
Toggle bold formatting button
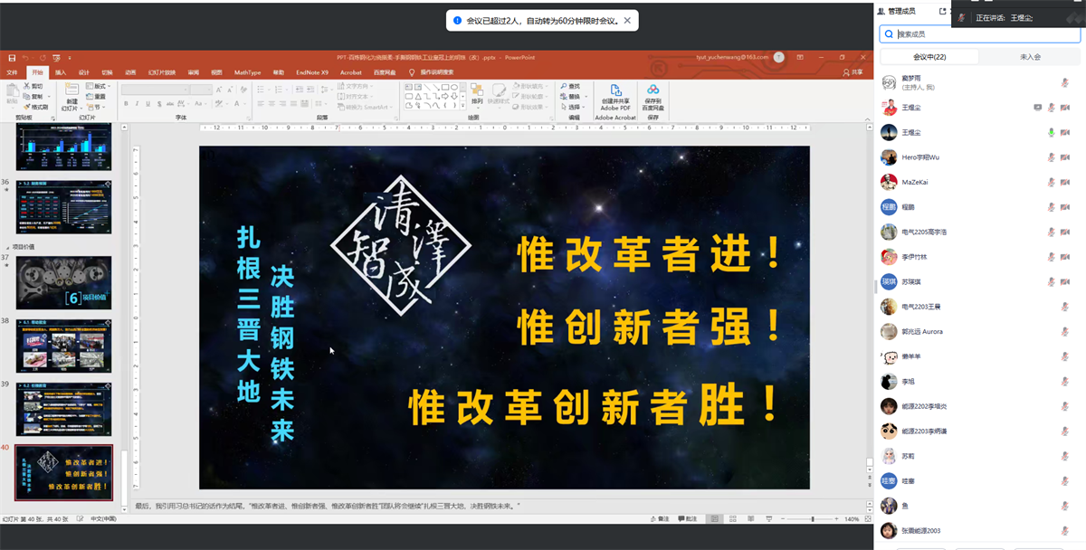(x=126, y=105)
